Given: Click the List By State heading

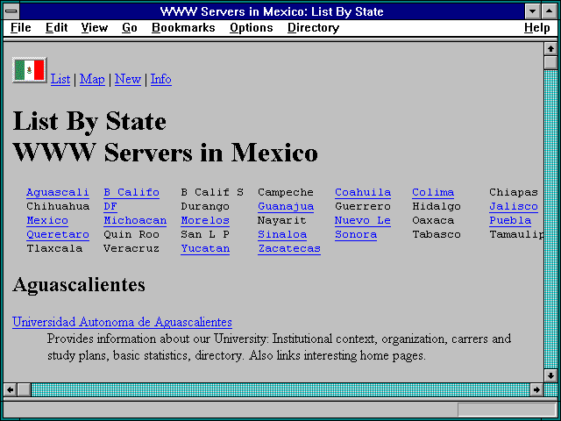Looking at the screenshot, I should [89, 122].
